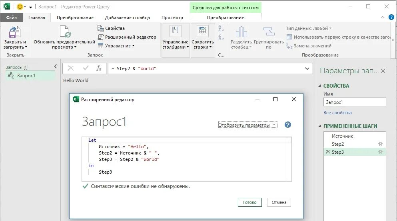Click Replace Values (Замена значений)
Screen dimensions: 397x221
(309, 46)
